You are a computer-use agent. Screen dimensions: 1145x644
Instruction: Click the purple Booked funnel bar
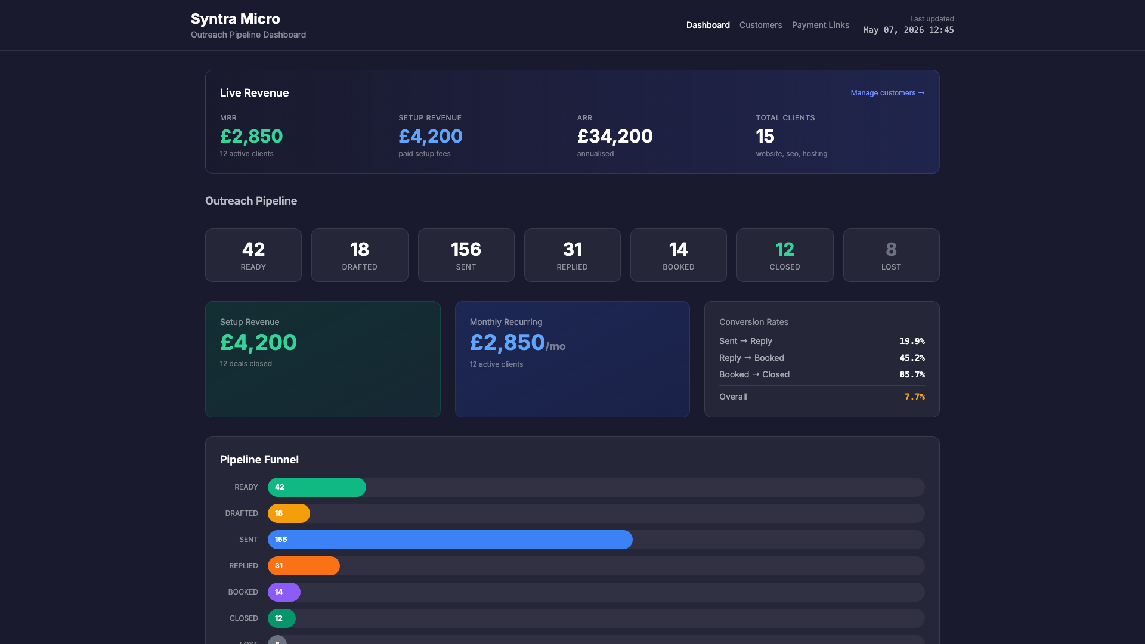(x=284, y=592)
